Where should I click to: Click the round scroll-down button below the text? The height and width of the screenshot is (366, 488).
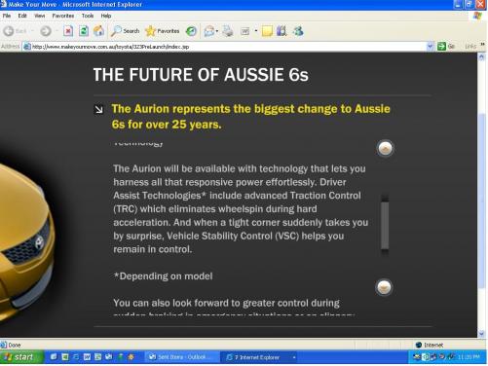point(384,287)
